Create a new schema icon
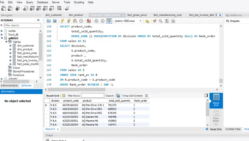 26,8
